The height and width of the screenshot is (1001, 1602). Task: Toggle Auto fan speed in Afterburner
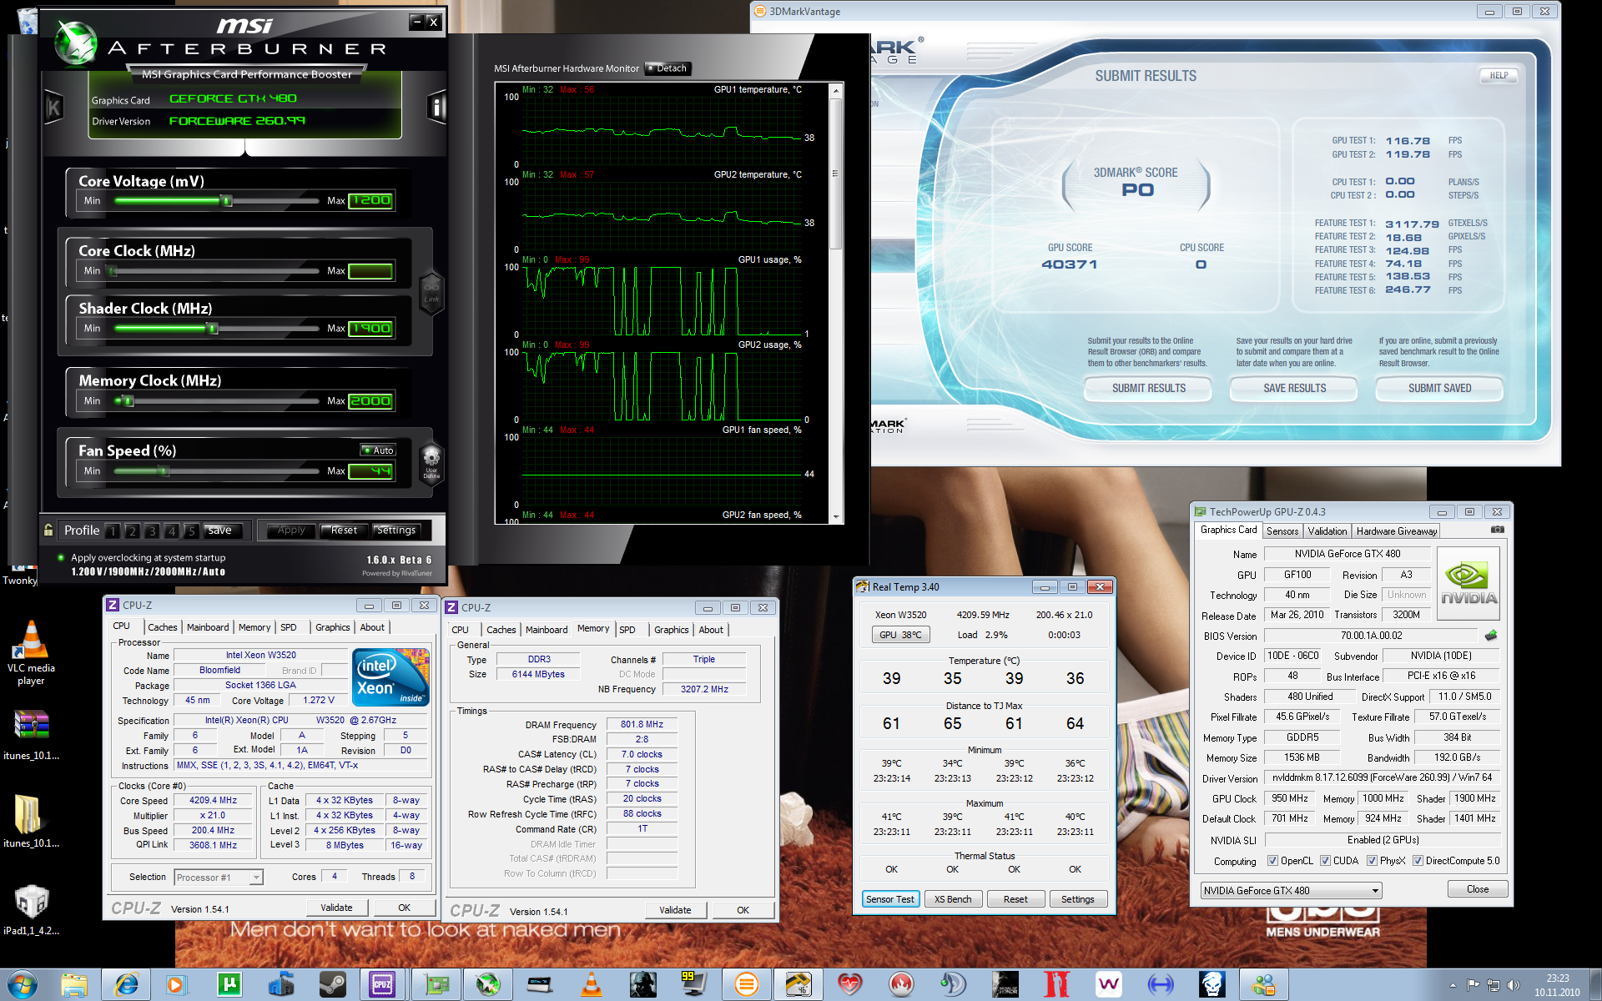(378, 450)
